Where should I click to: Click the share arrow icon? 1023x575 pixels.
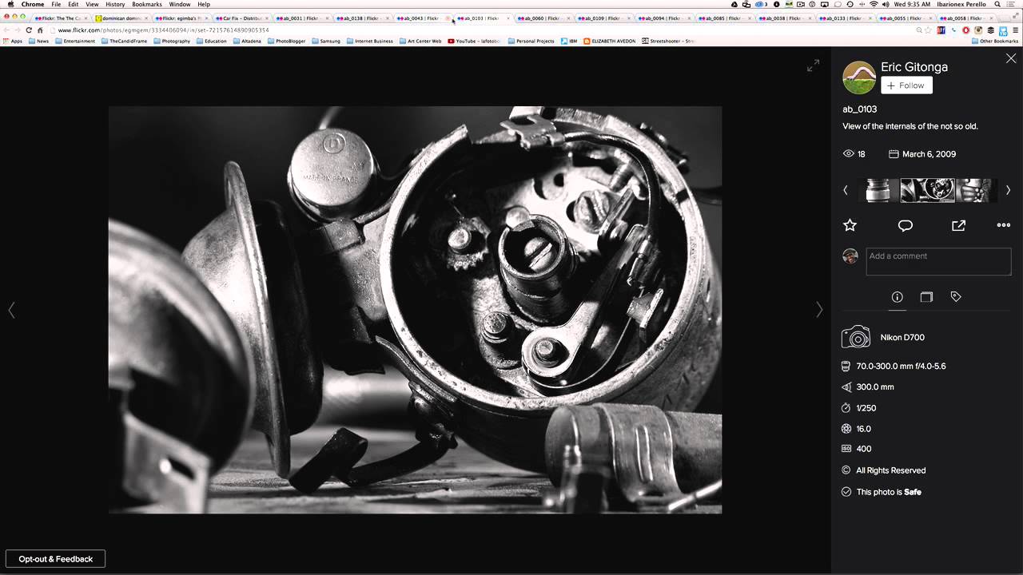click(958, 225)
